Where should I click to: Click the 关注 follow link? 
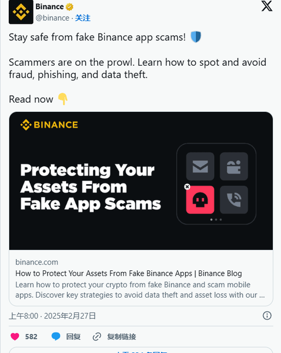pyautogui.click(x=82, y=18)
